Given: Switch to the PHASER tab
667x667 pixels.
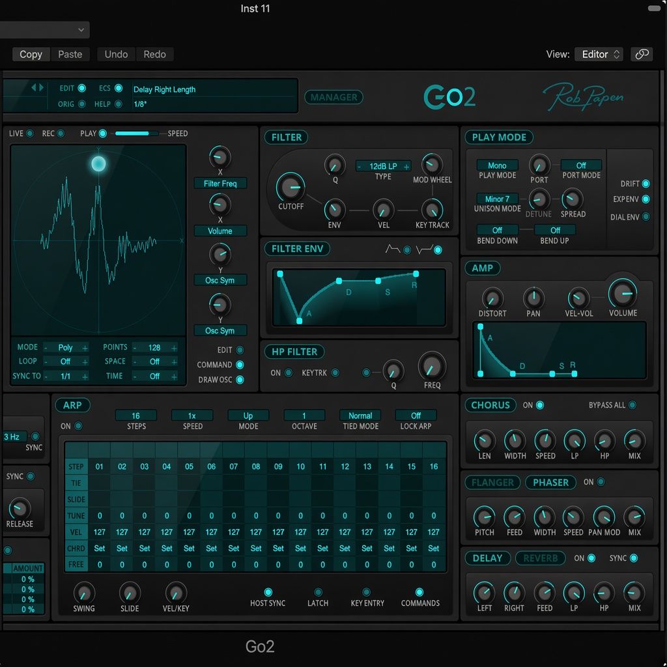Looking at the screenshot, I should tap(550, 483).
